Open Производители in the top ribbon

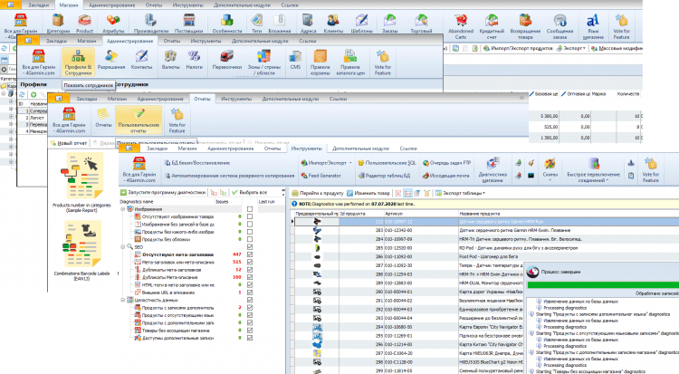(x=150, y=24)
